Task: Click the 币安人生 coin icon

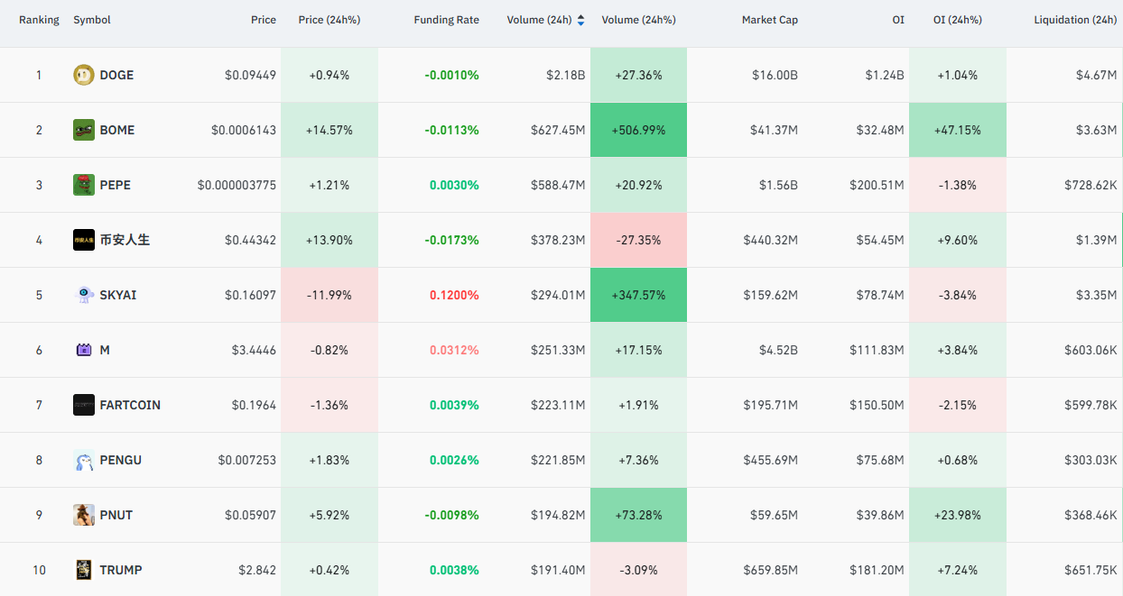Action: coord(84,240)
